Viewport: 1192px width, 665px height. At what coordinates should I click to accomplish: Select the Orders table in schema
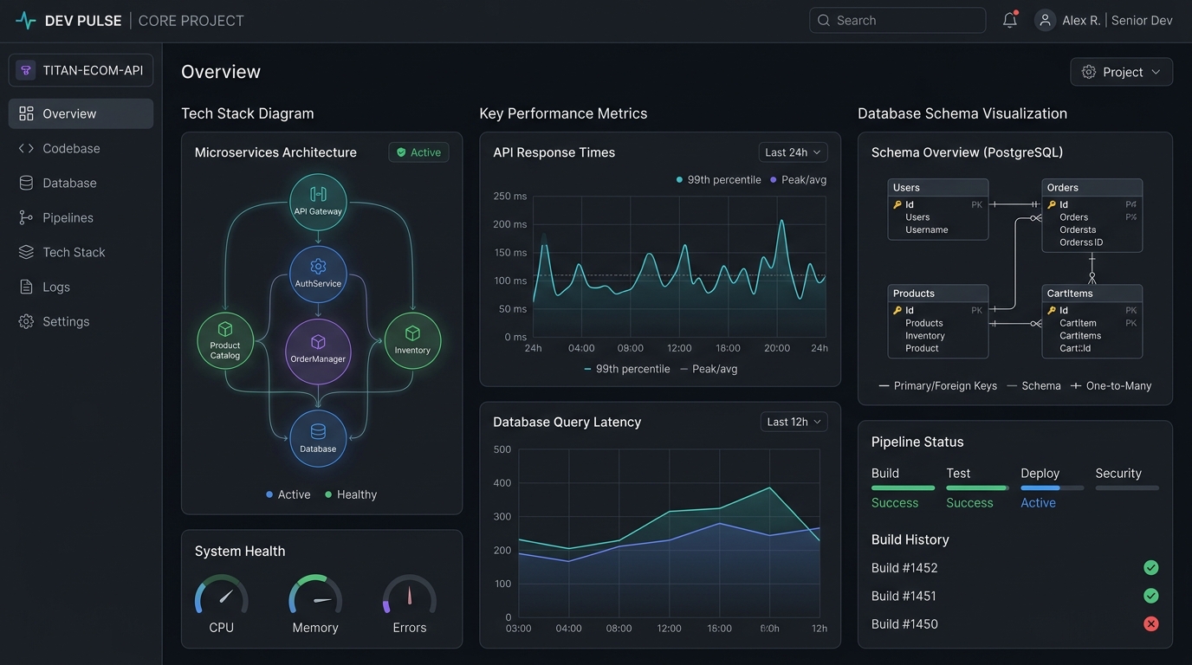point(1092,215)
